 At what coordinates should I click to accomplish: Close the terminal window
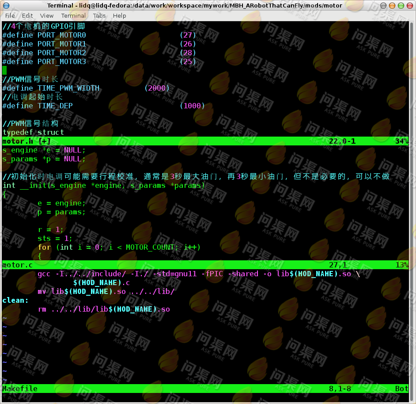pyautogui.click(x=410, y=6)
